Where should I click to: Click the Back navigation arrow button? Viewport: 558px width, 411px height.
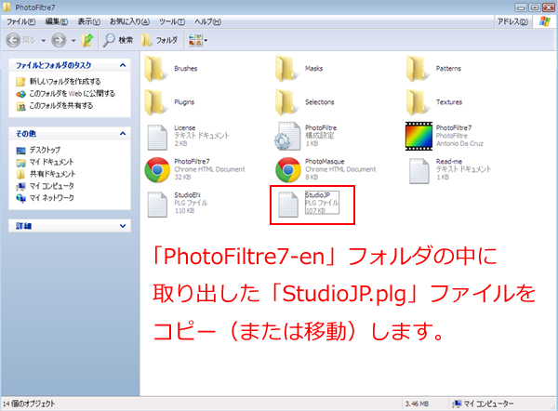point(14,40)
